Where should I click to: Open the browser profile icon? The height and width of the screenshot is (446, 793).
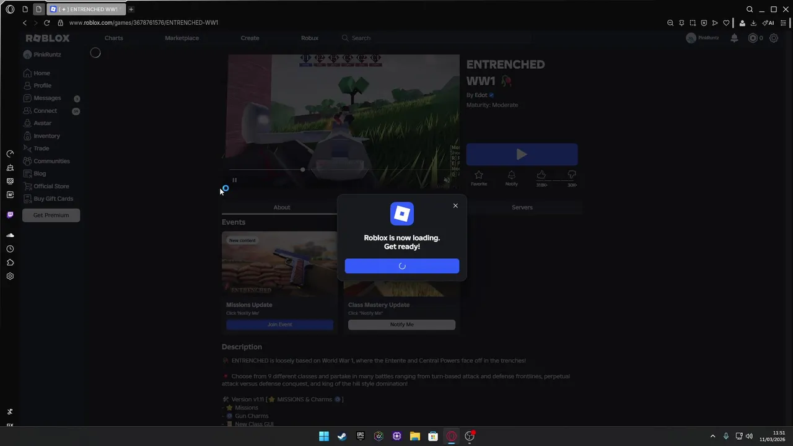(x=742, y=23)
